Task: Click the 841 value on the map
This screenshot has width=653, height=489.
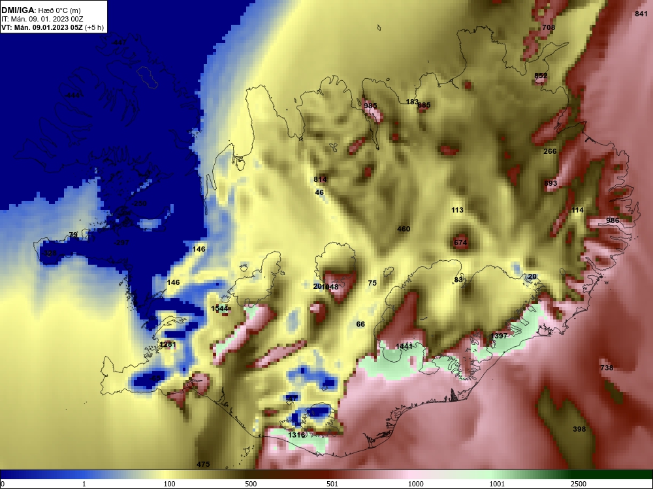Action: [x=641, y=14]
